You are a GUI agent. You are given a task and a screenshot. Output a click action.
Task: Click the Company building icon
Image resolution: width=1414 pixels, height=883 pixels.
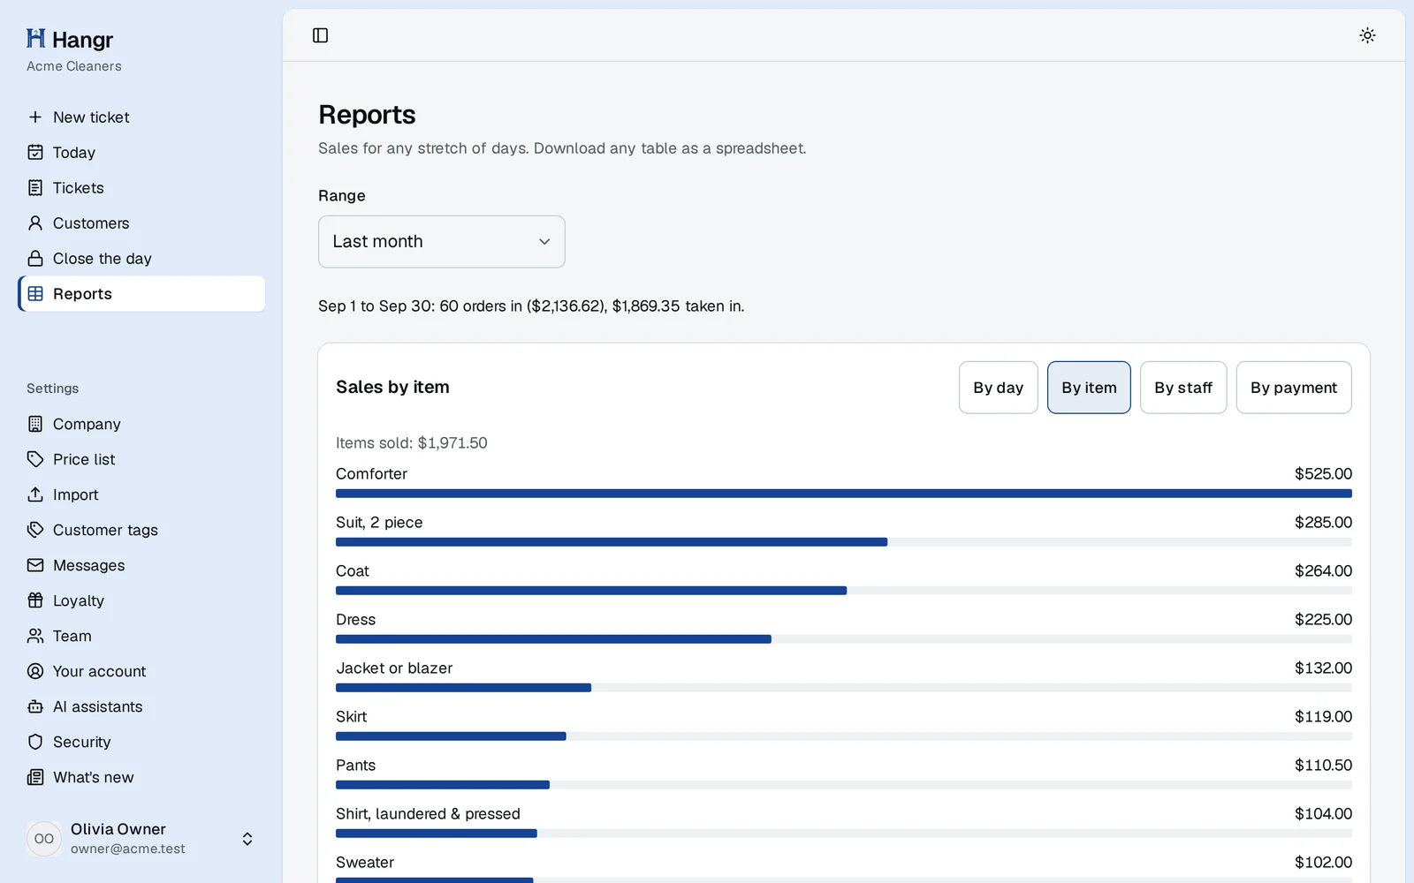35,424
